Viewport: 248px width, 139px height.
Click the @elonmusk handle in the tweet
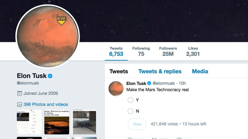(x=164, y=83)
